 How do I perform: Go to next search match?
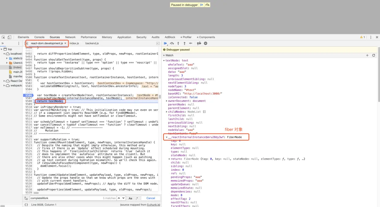[123, 198]
